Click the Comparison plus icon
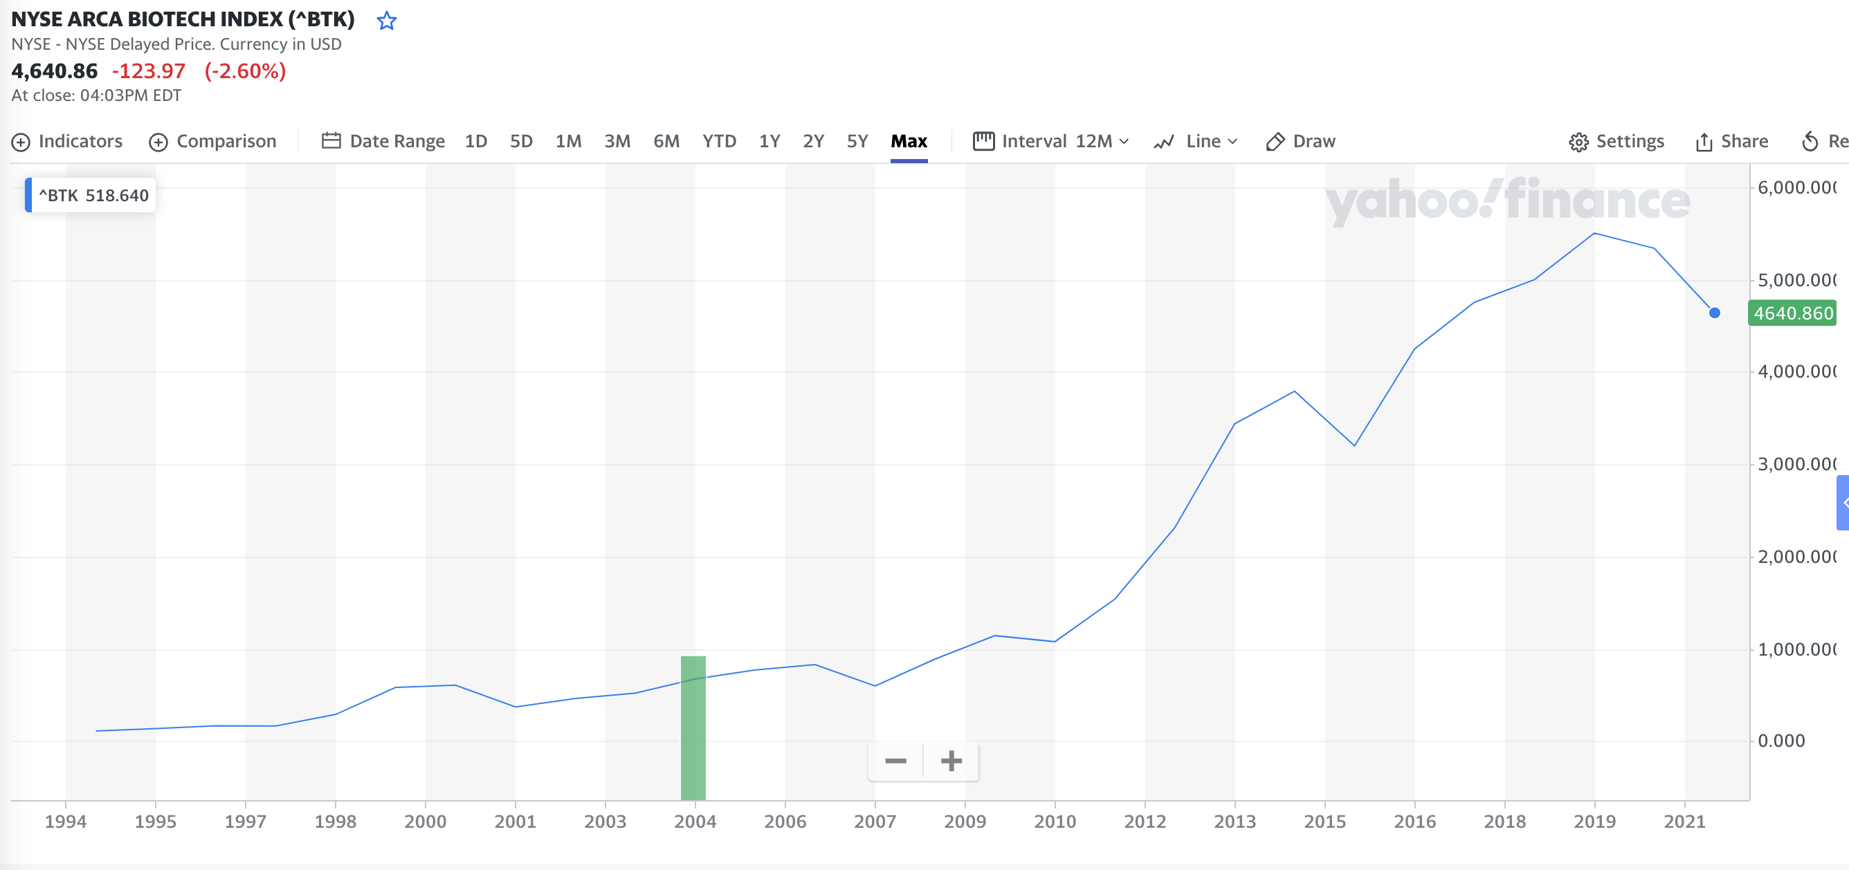The image size is (1849, 870). 158,142
